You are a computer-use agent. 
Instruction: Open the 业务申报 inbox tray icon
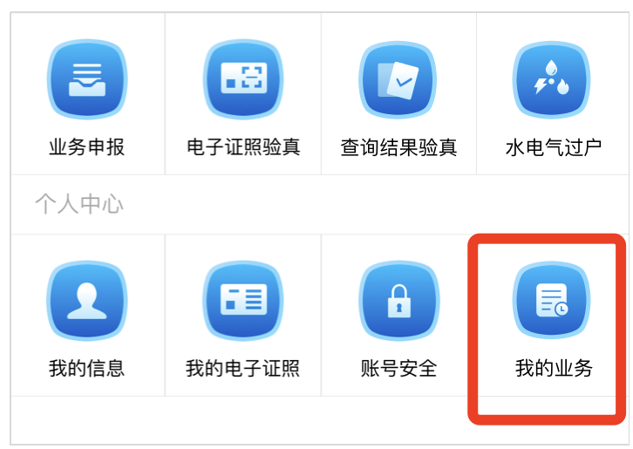pyautogui.click(x=87, y=79)
